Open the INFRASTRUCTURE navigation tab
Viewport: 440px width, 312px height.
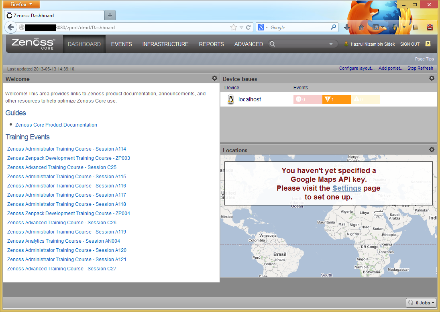[x=165, y=44]
